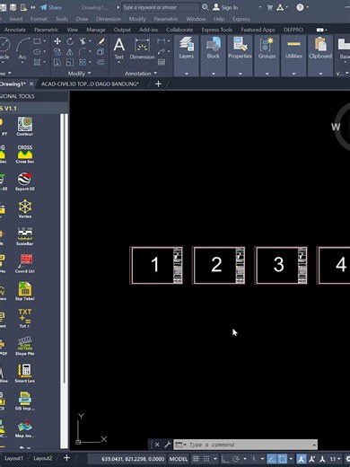The image size is (350, 467).
Task: Open the Autodesk App Store cart icon
Action: tap(270, 7)
